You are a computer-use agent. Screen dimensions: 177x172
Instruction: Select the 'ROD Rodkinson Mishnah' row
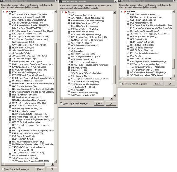[23, 139]
